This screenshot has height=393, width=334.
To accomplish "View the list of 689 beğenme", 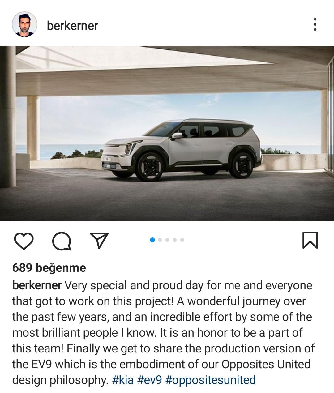I will (x=49, y=268).
